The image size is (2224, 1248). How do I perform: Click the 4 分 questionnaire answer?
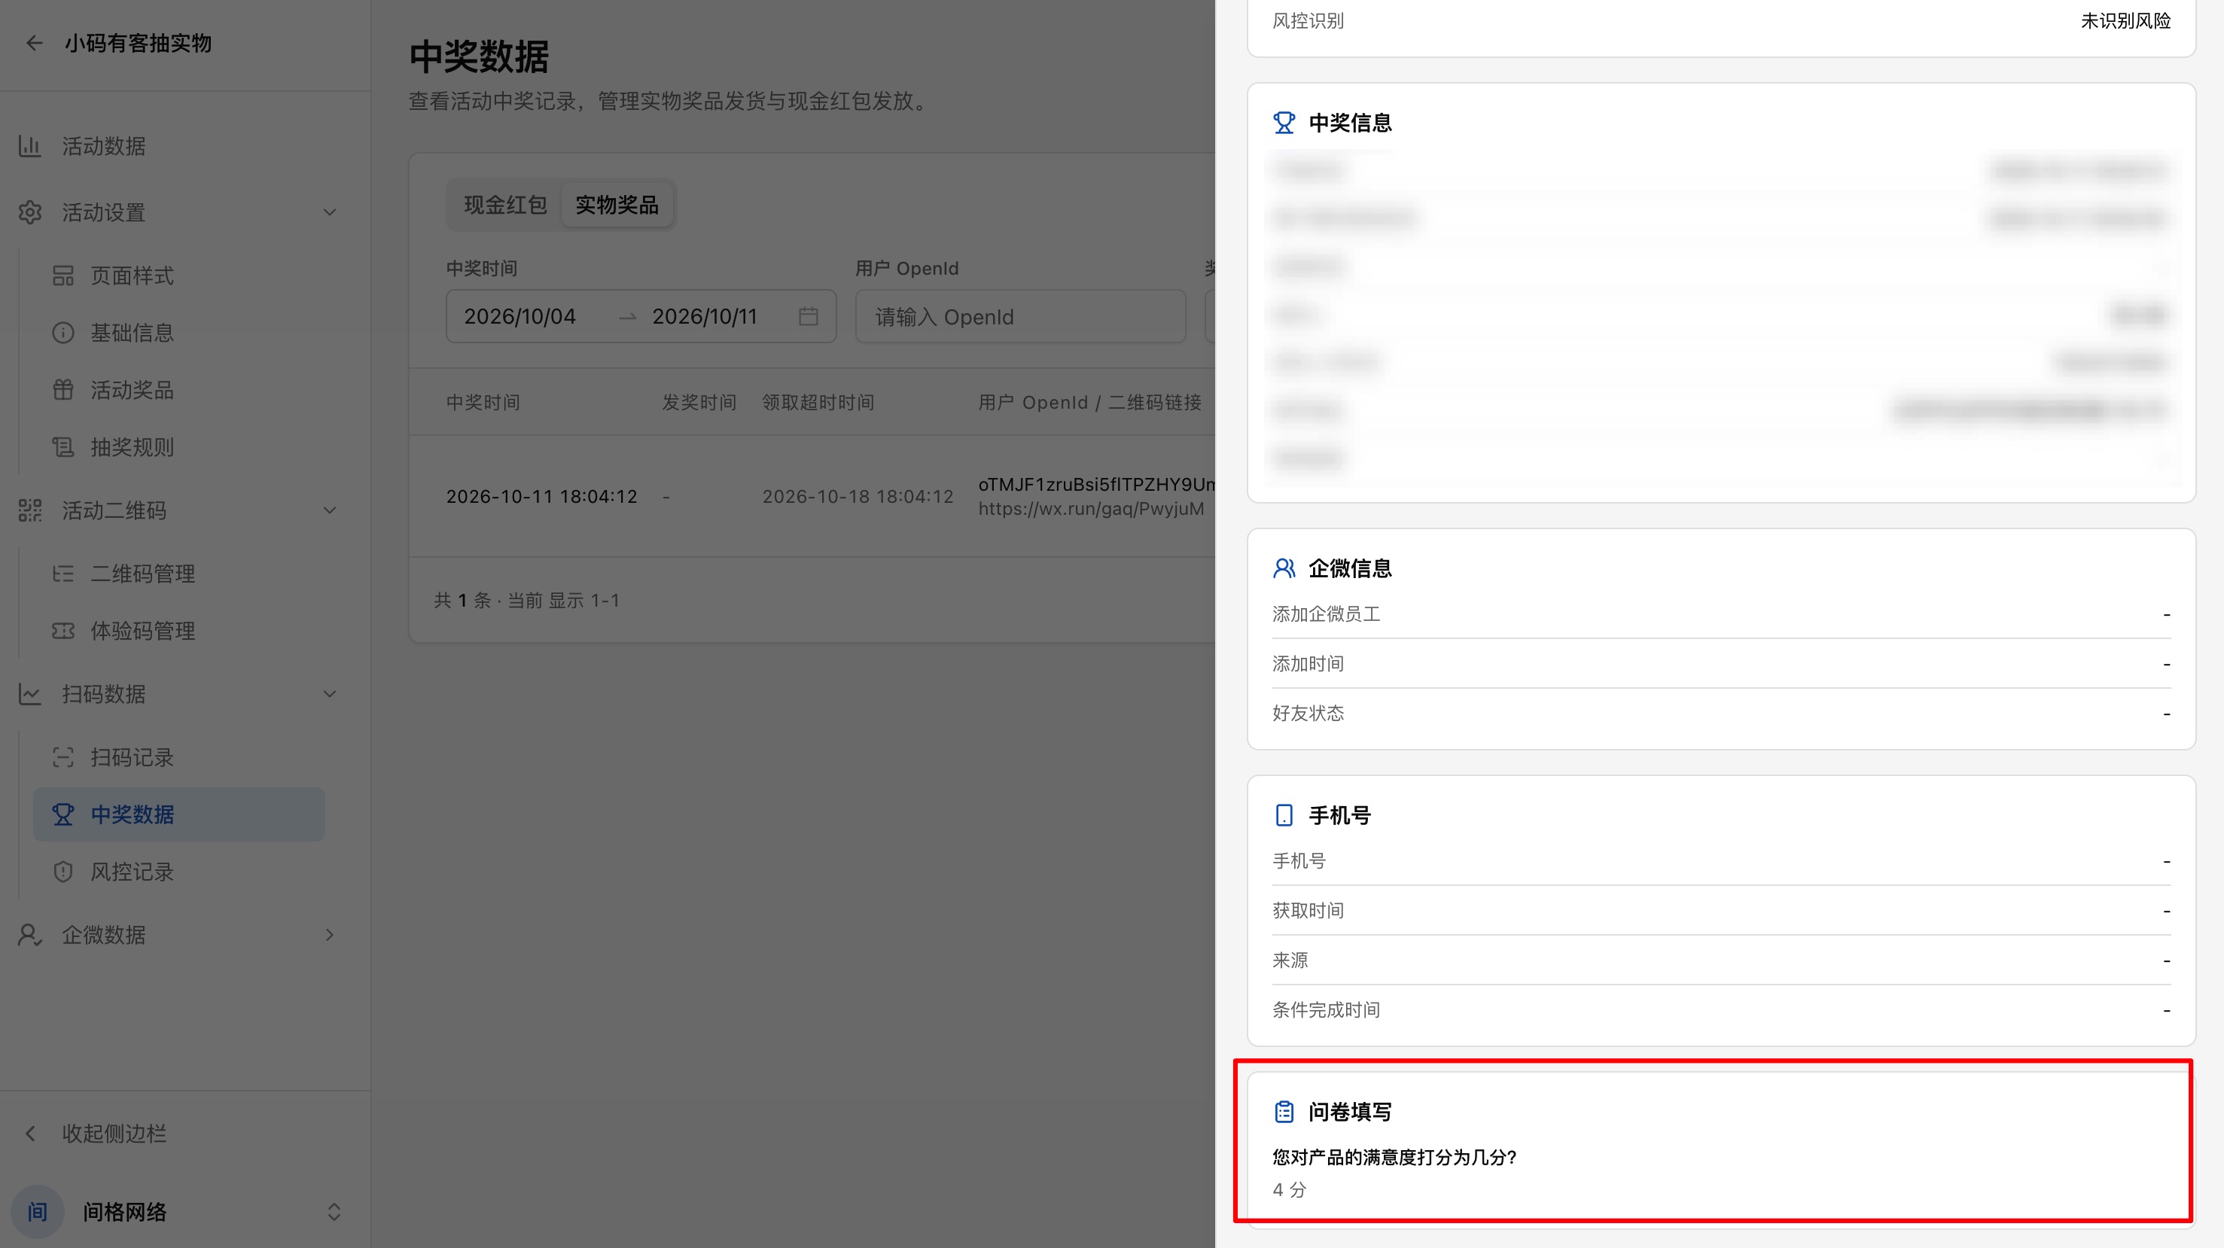click(1289, 1190)
